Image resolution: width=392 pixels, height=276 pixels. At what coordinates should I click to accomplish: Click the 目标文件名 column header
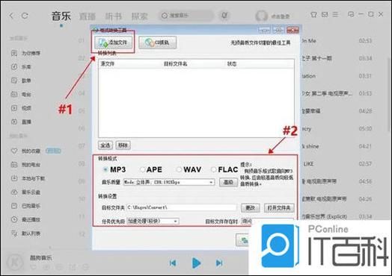(176, 64)
